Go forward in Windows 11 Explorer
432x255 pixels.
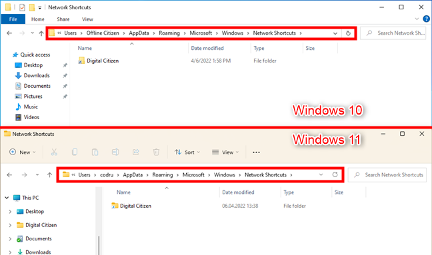(24, 174)
